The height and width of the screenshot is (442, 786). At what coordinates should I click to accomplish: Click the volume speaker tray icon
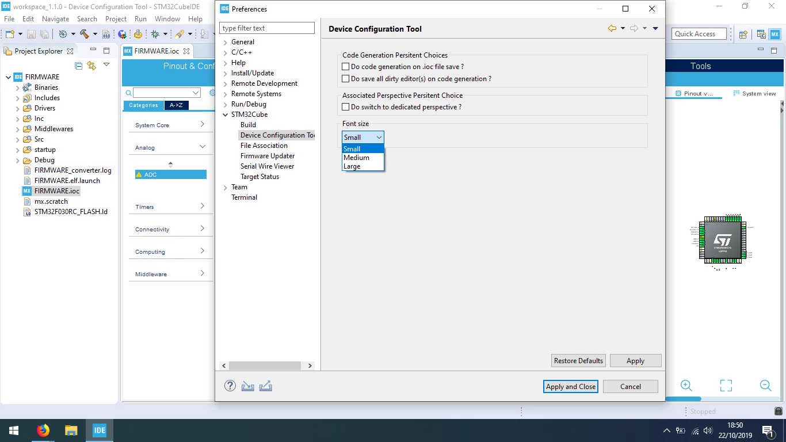708,430
